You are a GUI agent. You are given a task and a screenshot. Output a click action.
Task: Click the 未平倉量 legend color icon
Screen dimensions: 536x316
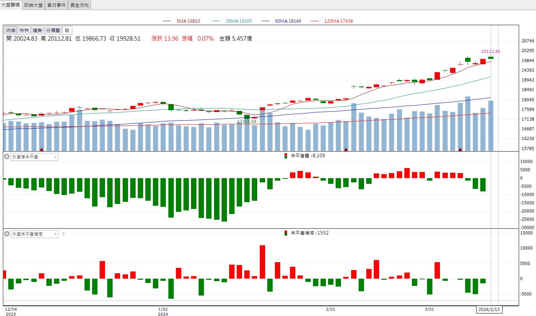tap(286, 156)
